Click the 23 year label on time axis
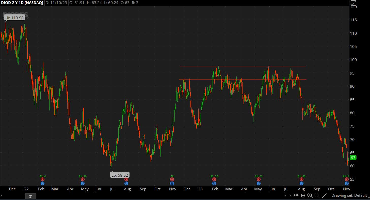370x200 pixels. [x=200, y=189]
